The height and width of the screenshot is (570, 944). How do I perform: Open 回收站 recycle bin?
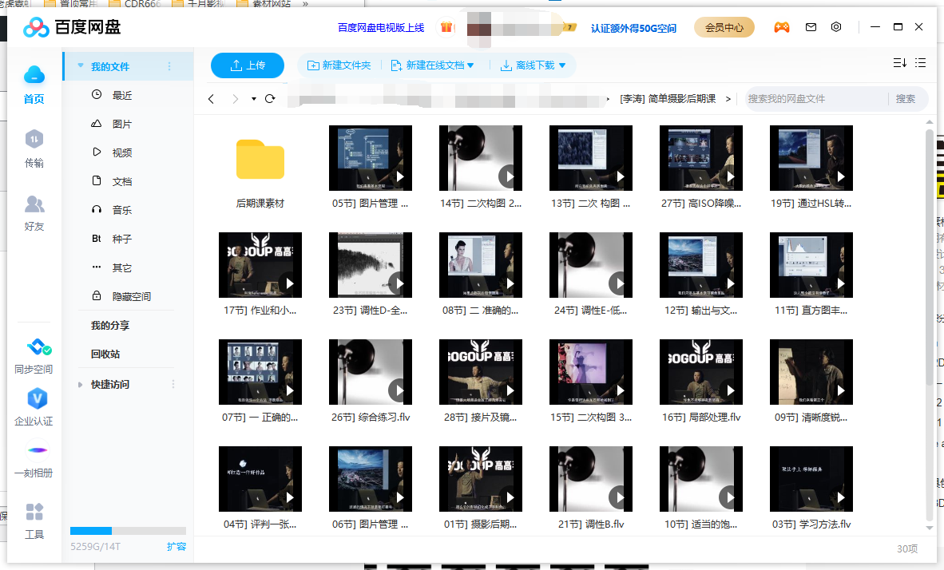(105, 354)
